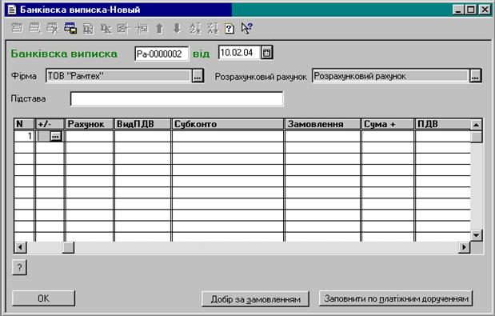The image size is (495, 316).
Task: Click the horizontal scrollbar right arrow
Action: pyautogui.click(x=464, y=247)
